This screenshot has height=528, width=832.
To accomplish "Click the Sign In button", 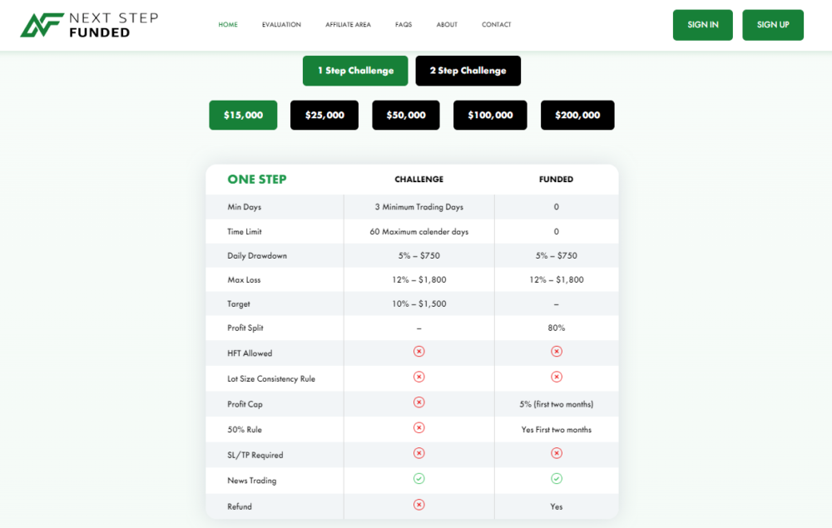I will coord(702,25).
